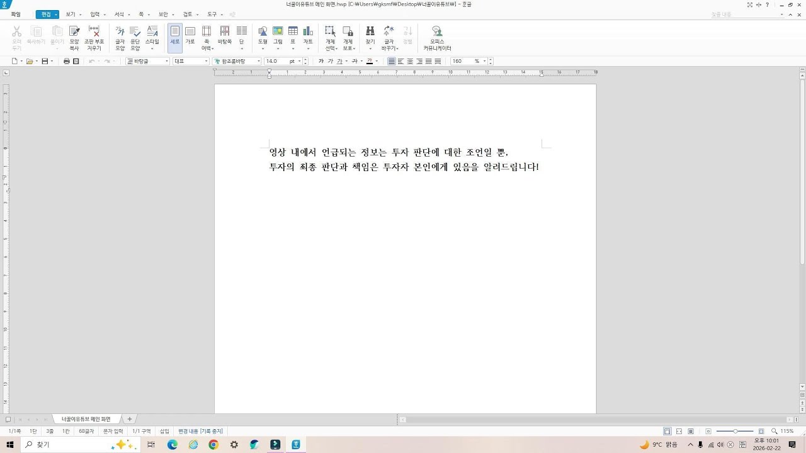
Task: Click the new document icon
Action: pyautogui.click(x=15, y=61)
